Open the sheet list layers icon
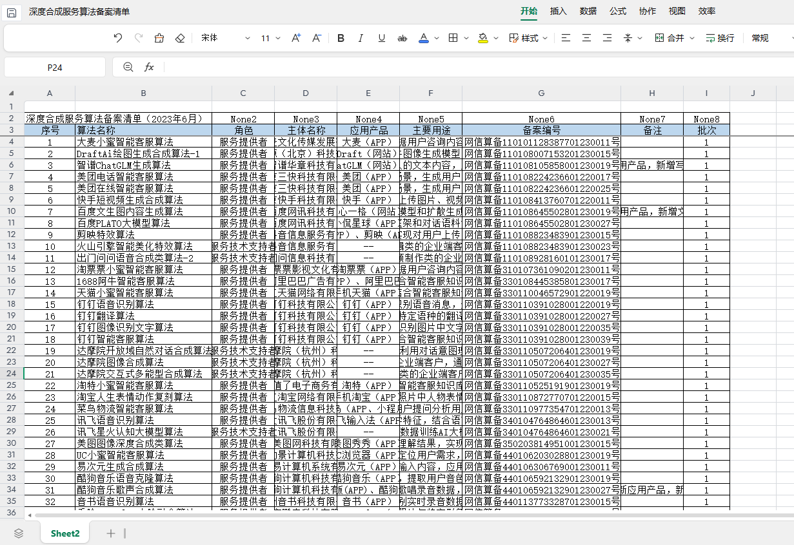794x545 pixels. [x=19, y=533]
